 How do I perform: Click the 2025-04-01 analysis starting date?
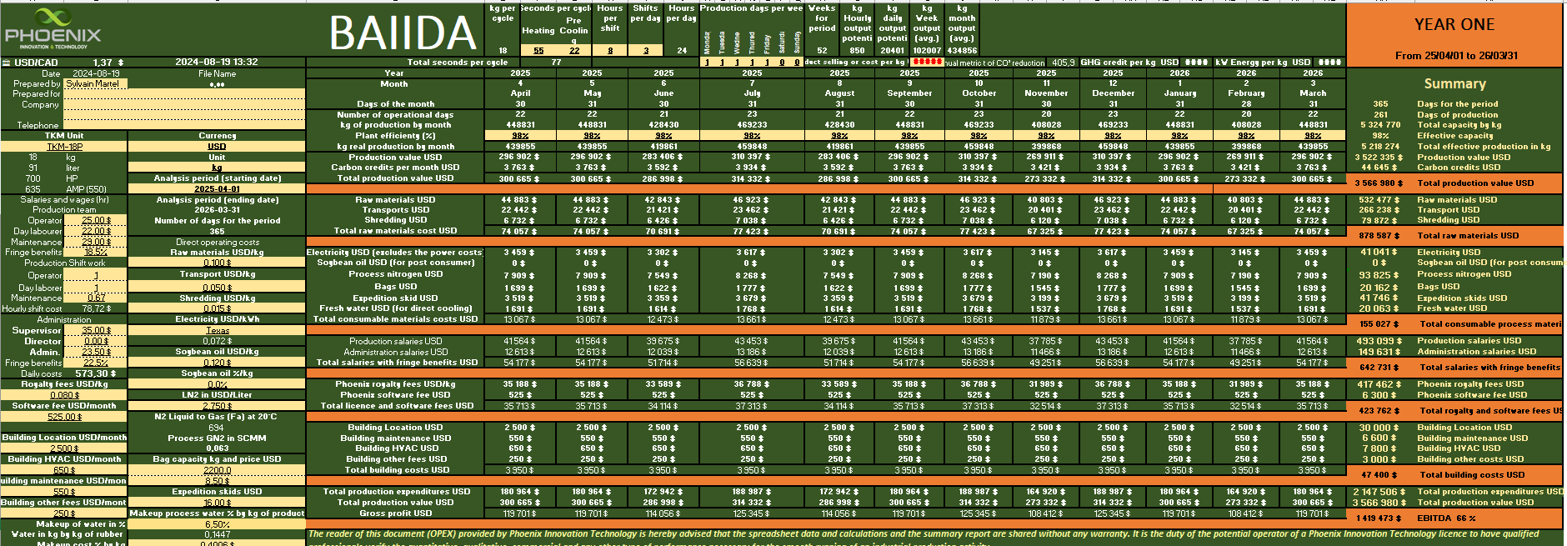[x=217, y=189]
